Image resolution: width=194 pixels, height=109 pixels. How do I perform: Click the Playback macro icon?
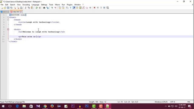click(101, 8)
